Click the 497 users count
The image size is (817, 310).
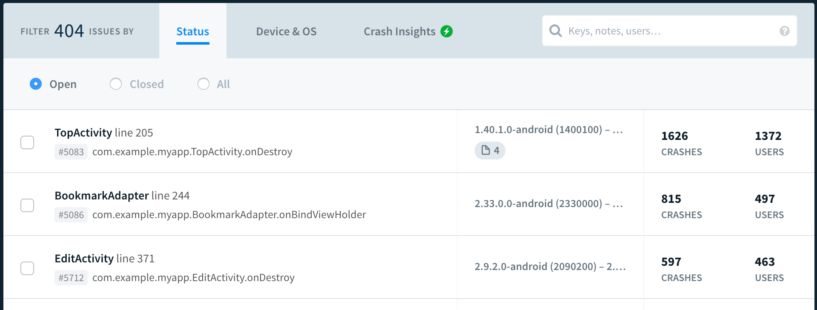click(x=765, y=199)
